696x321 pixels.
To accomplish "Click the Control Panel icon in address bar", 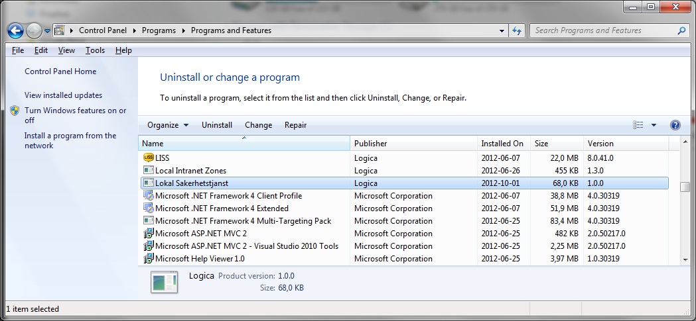I will (60, 30).
